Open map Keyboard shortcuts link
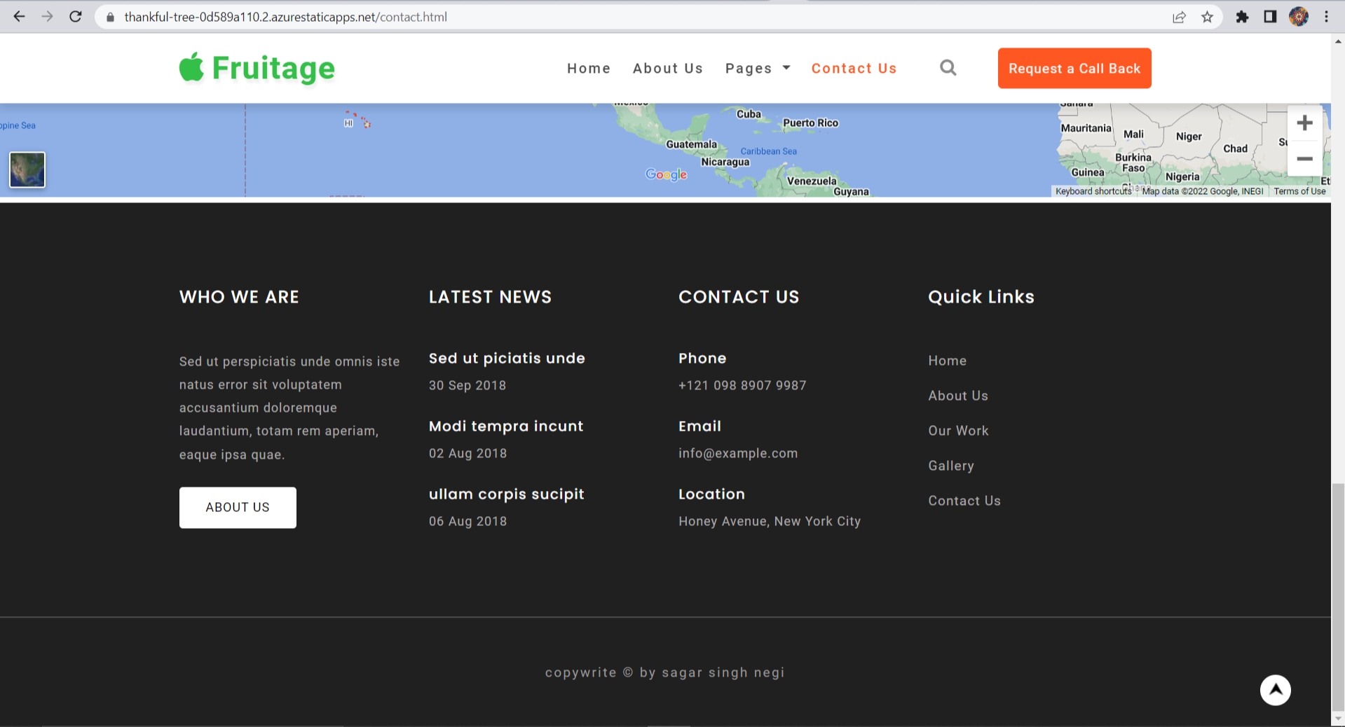Viewport: 1345px width, 727px height. coord(1093,191)
